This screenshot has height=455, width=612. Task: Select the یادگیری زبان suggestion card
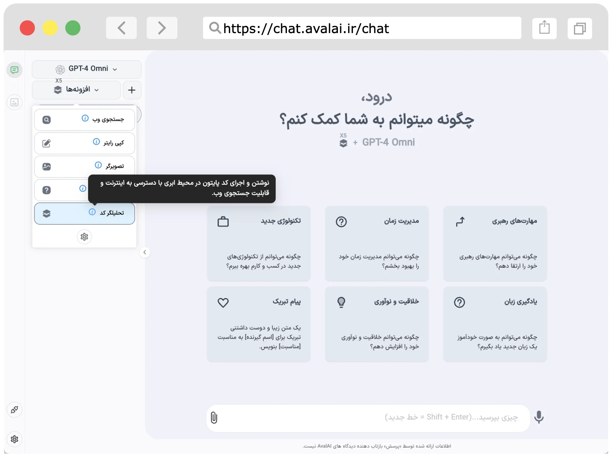click(x=495, y=324)
